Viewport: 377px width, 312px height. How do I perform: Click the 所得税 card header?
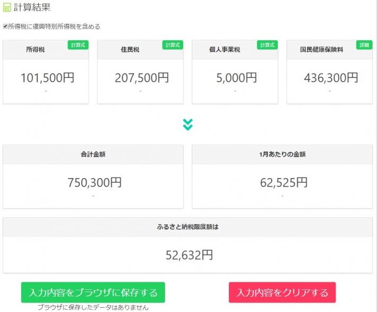[x=46, y=50]
